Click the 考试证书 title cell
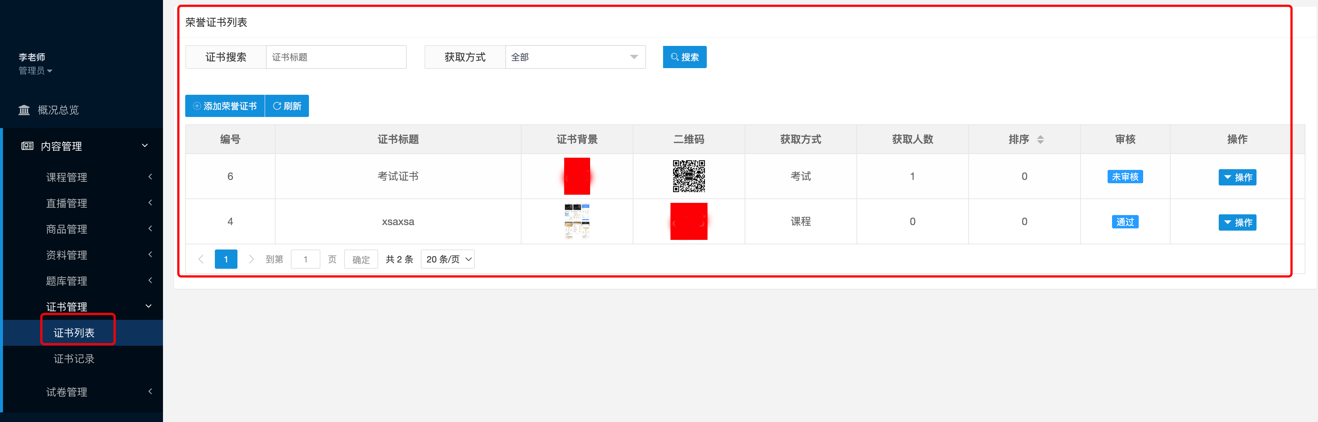The height and width of the screenshot is (422, 1318). click(x=398, y=176)
